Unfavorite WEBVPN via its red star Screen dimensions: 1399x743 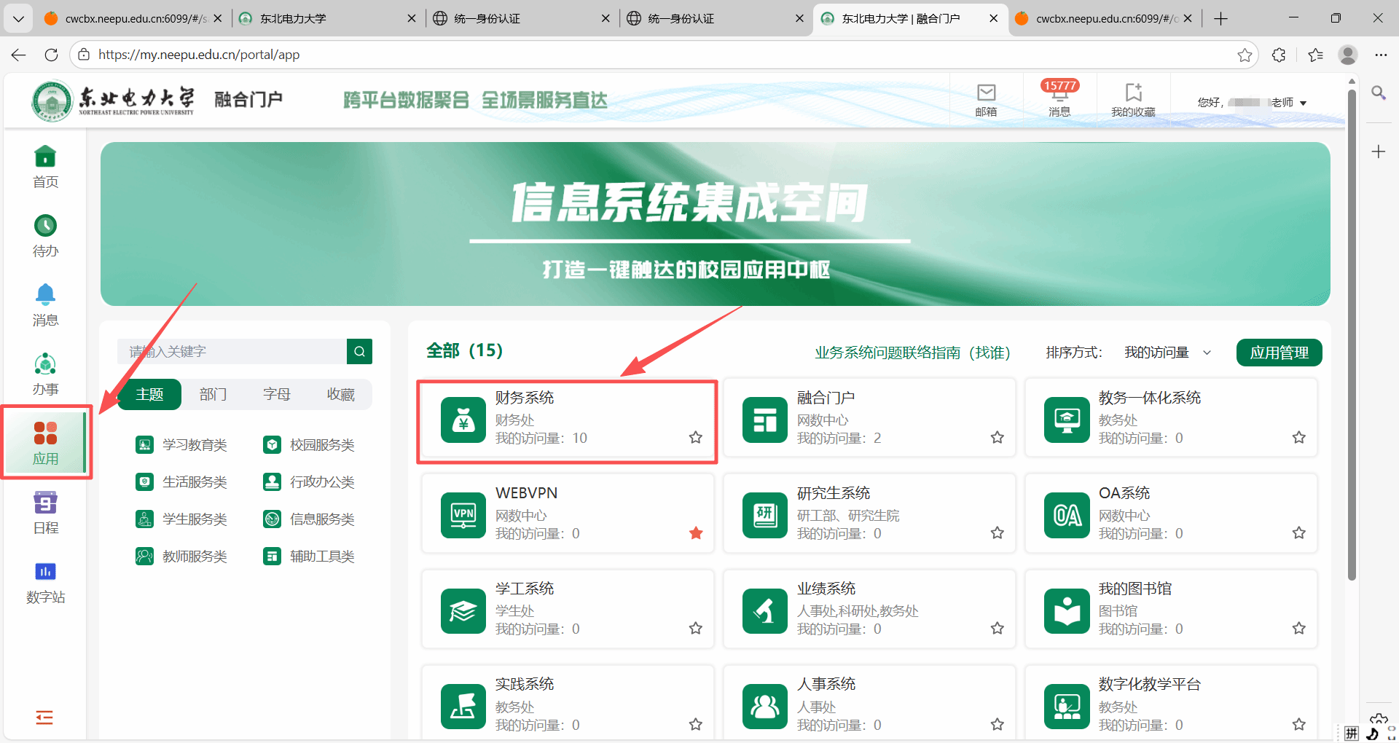pyautogui.click(x=696, y=533)
